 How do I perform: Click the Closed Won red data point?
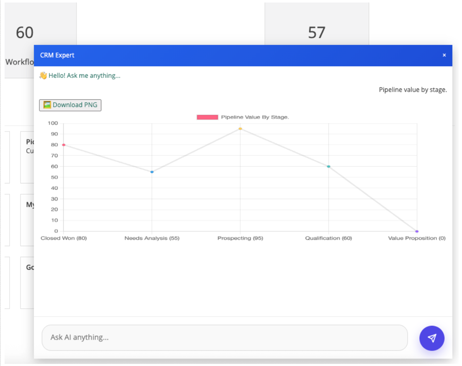coord(64,145)
